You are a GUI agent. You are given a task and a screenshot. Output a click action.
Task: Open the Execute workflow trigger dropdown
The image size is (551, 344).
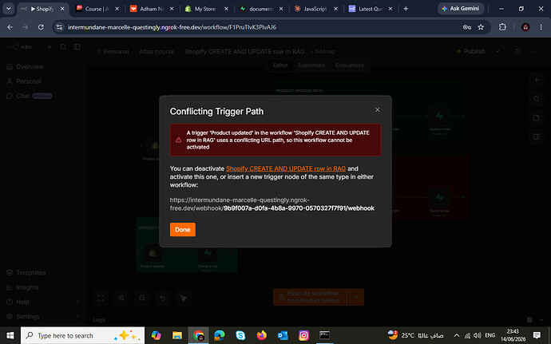coord(355,297)
